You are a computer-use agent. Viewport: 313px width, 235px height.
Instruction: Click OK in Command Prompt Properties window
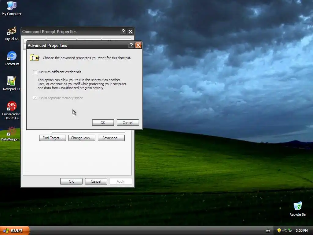[x=71, y=181]
